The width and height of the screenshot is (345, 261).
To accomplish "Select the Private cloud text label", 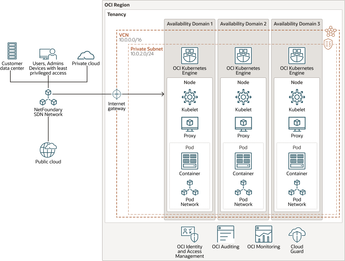I will pyautogui.click(x=86, y=63).
